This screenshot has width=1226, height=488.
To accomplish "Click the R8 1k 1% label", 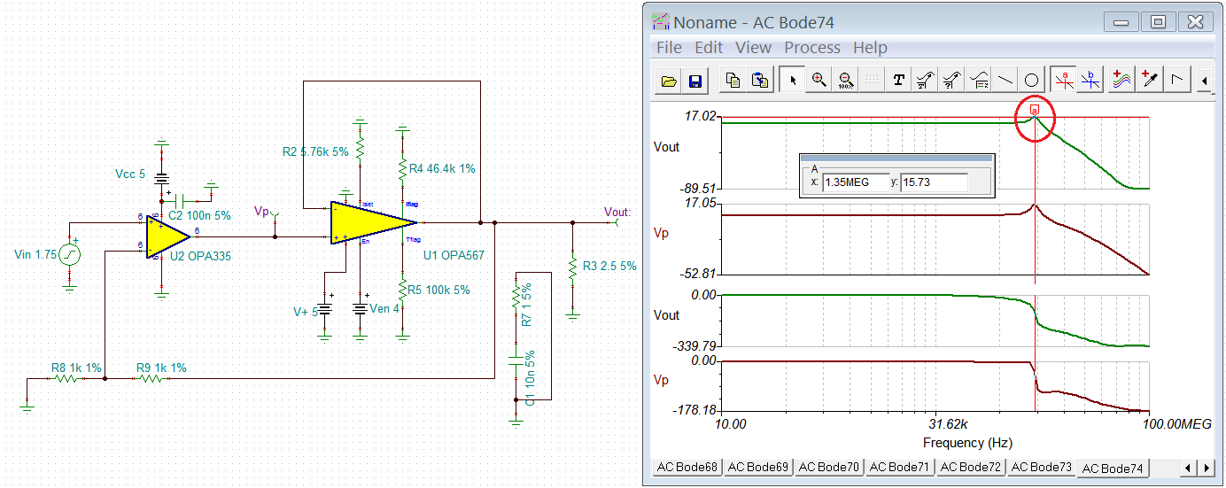I will pos(76,367).
